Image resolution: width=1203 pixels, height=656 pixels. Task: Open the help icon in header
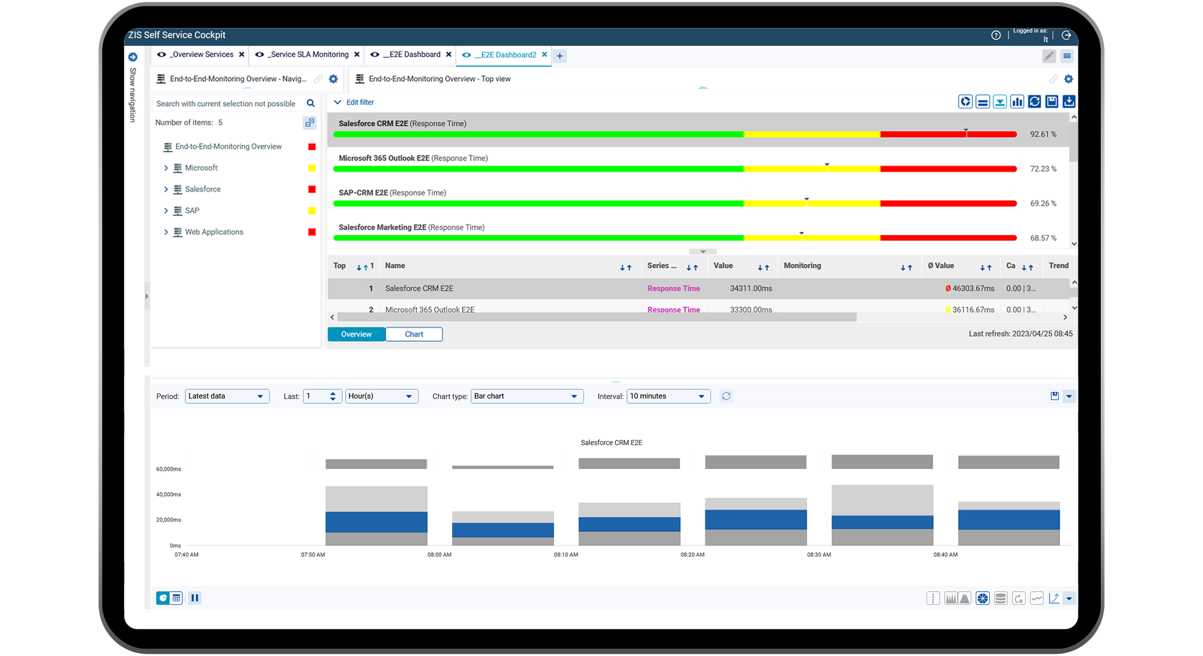995,35
